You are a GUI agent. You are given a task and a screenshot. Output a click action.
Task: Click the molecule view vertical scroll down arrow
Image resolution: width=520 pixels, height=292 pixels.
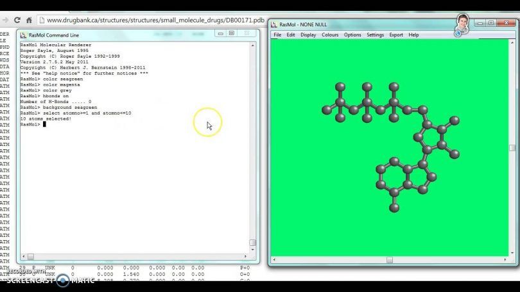tap(512, 253)
